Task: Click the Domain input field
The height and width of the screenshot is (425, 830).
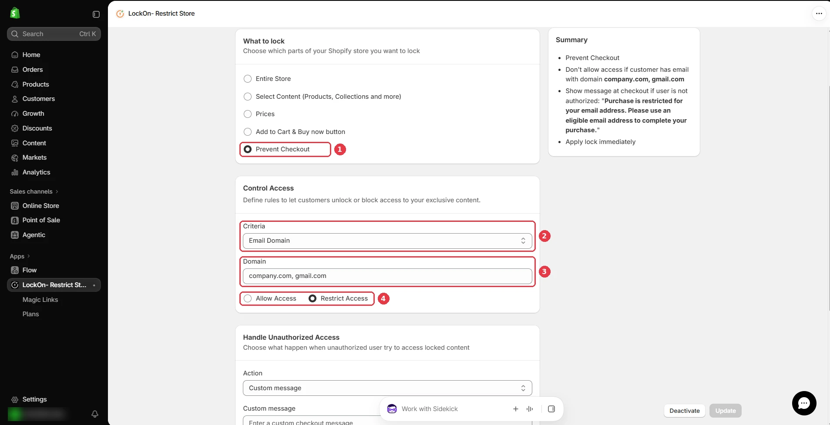Action: point(387,276)
